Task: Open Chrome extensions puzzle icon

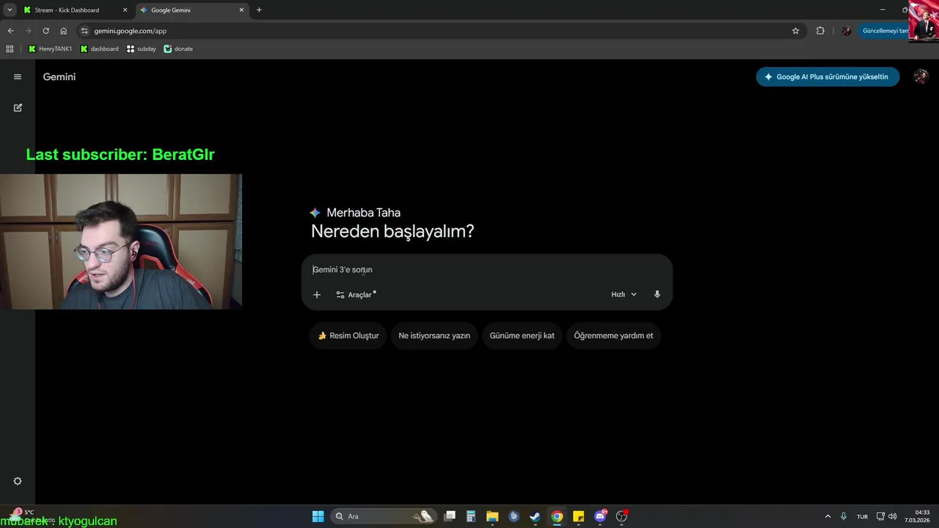Action: pyautogui.click(x=820, y=31)
